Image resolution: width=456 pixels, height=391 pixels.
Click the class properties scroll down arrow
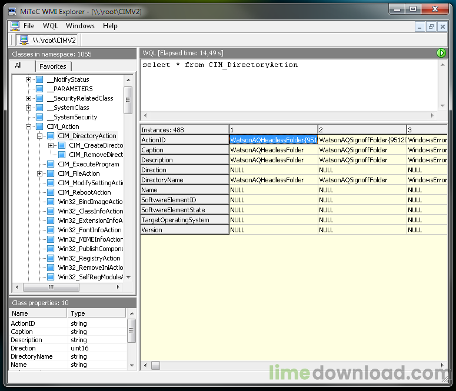132,365
